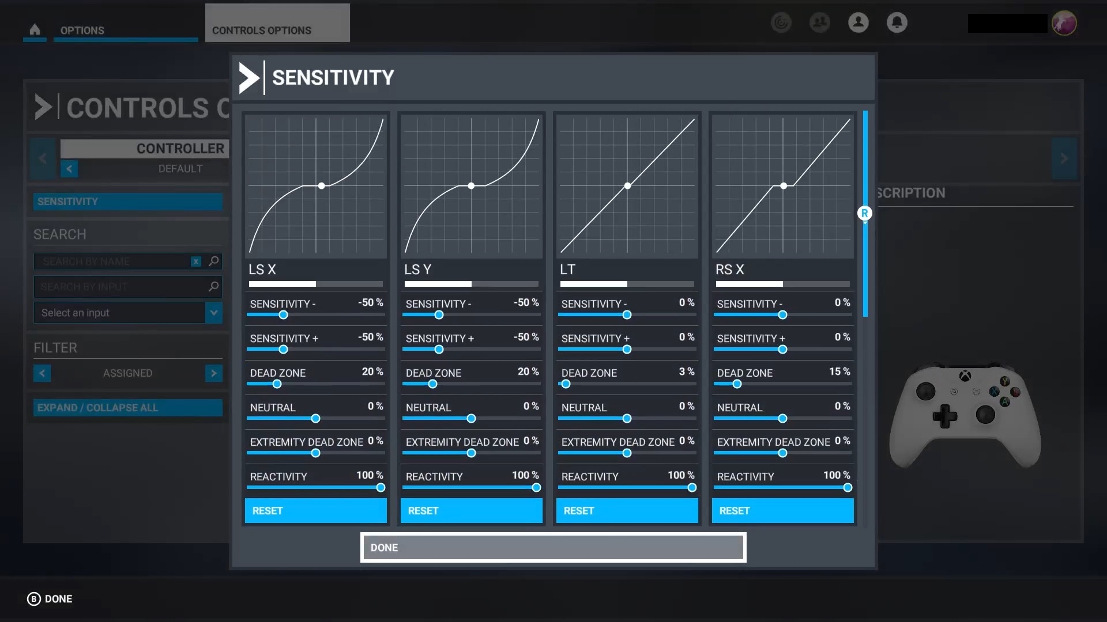
Task: Select the SENSITIVITY menu item
Action: [x=127, y=201]
